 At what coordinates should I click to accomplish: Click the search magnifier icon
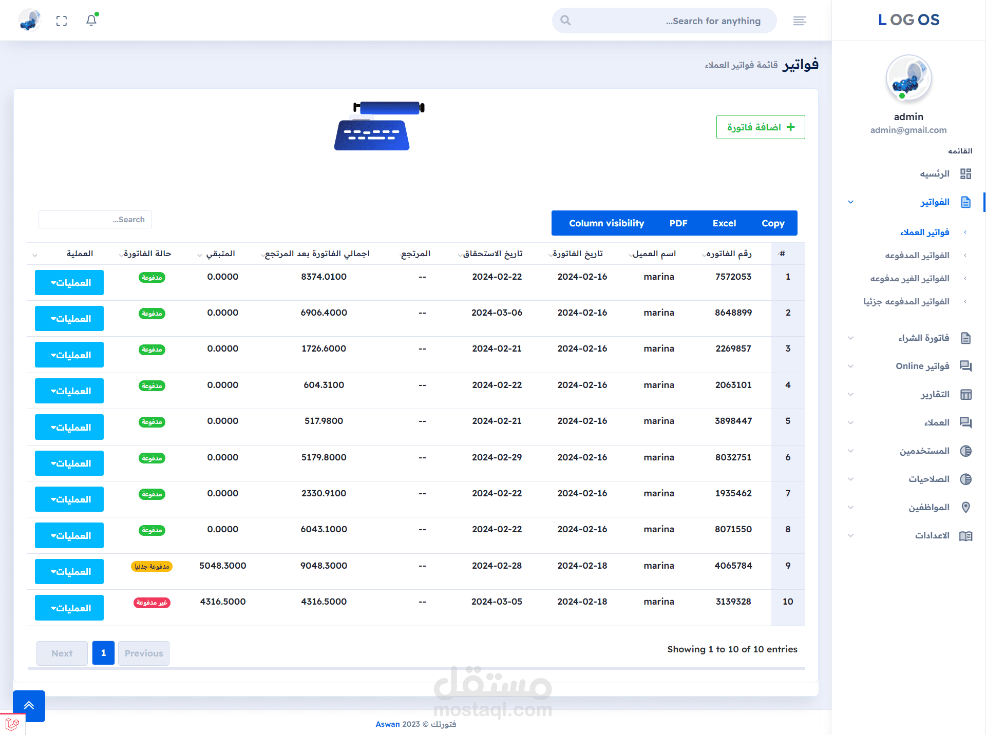point(565,21)
